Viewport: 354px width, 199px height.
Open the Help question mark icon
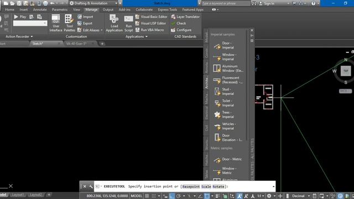point(313,3)
